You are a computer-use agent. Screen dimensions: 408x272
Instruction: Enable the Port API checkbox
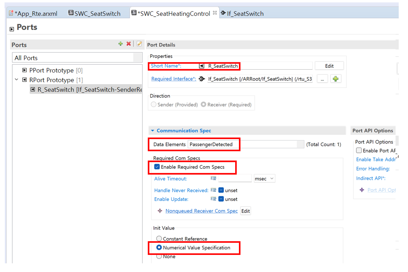tap(359, 150)
